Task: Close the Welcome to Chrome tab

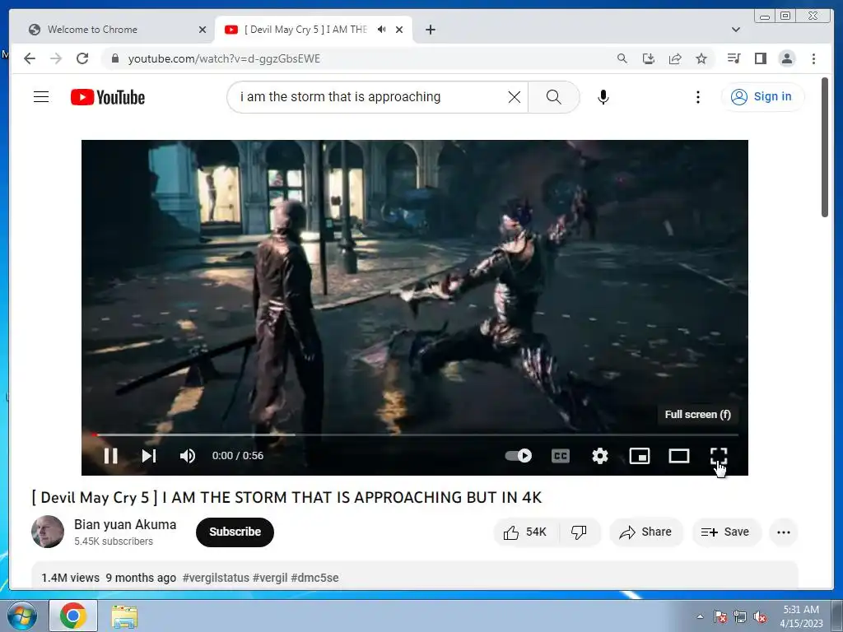Action: pos(203,30)
